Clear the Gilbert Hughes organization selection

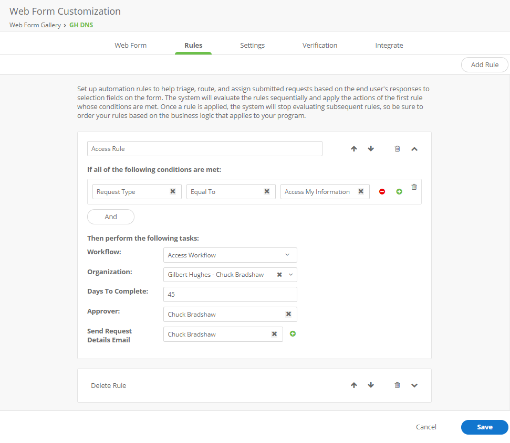280,274
